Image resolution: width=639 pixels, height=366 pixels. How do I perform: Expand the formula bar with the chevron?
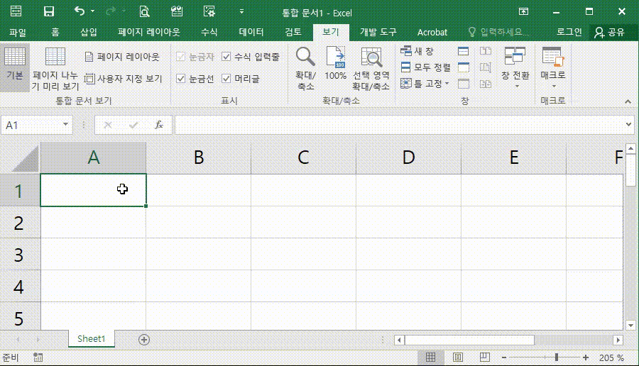(629, 125)
